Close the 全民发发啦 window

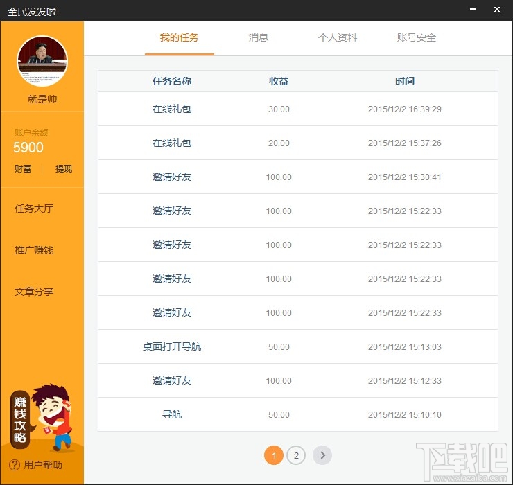(496, 9)
